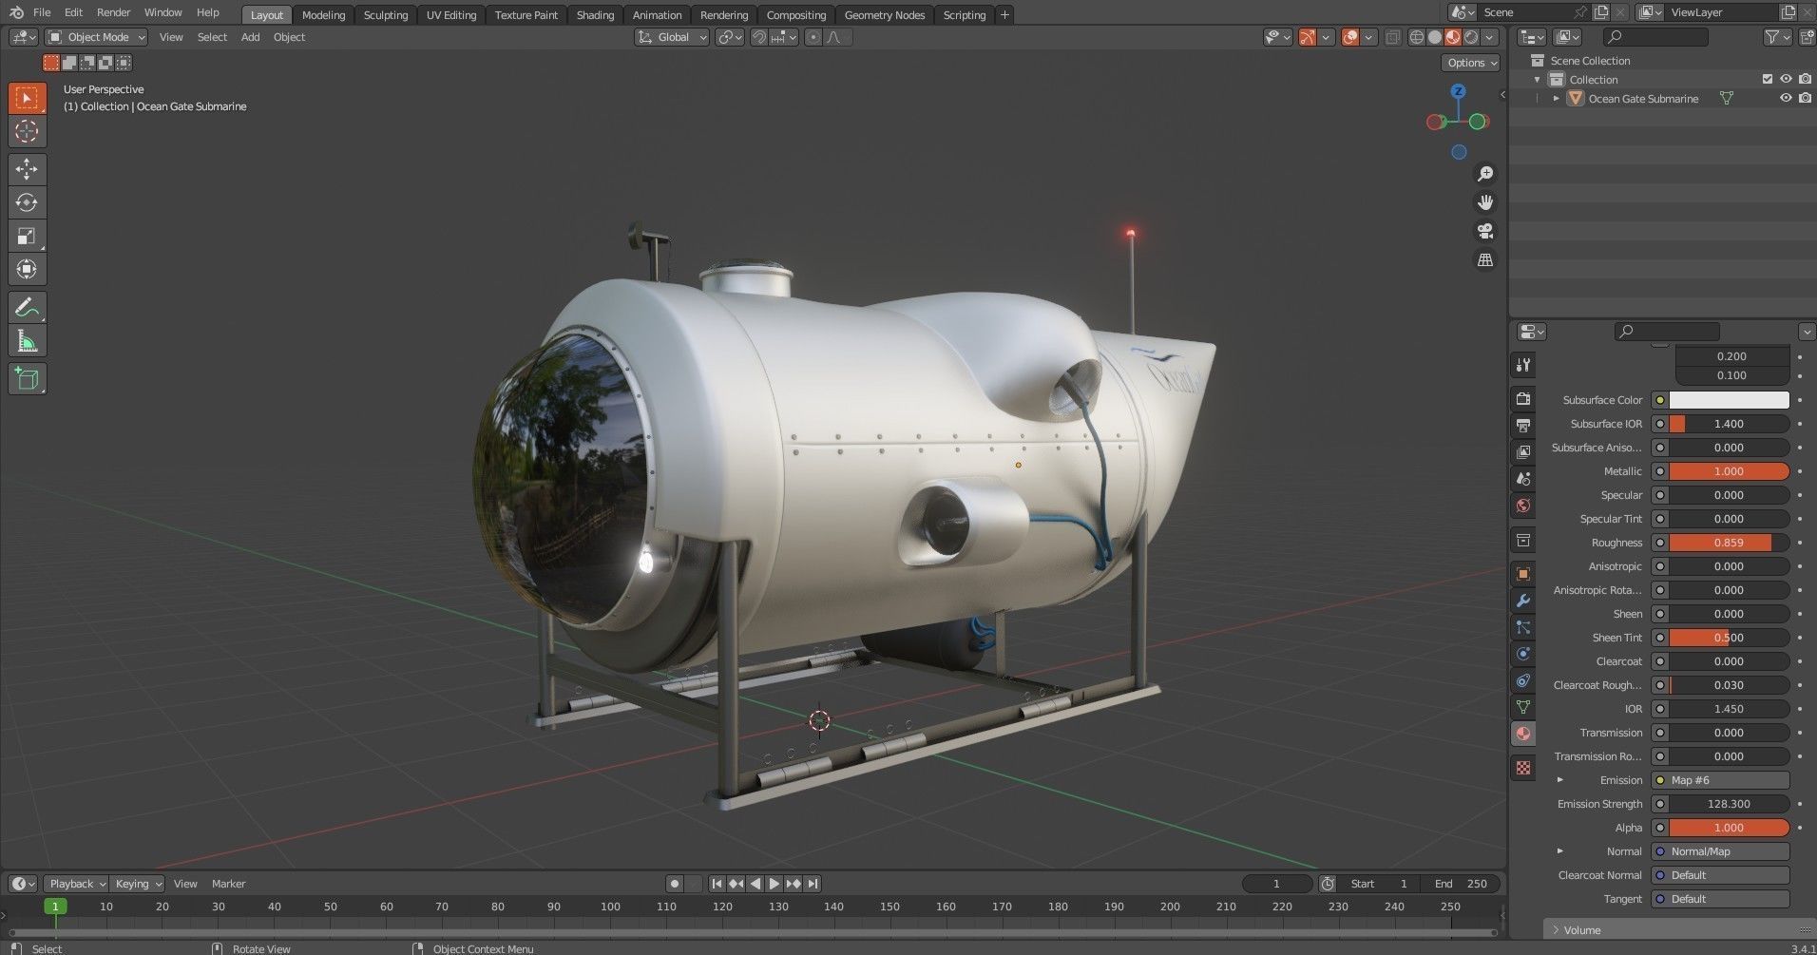Switch to the Shading workspace tab
The height and width of the screenshot is (955, 1817).
pyautogui.click(x=595, y=14)
